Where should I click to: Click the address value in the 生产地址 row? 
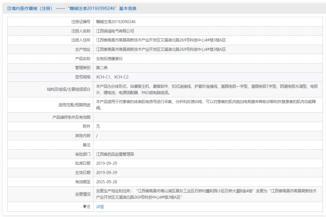(x=161, y=50)
